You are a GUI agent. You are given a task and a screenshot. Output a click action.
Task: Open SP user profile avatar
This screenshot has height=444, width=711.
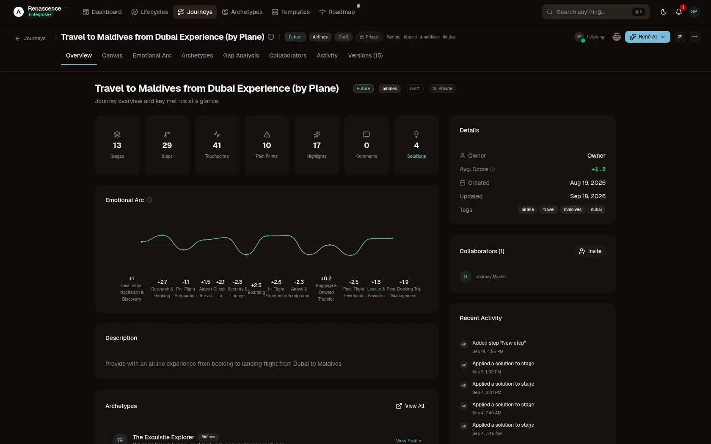[694, 12]
